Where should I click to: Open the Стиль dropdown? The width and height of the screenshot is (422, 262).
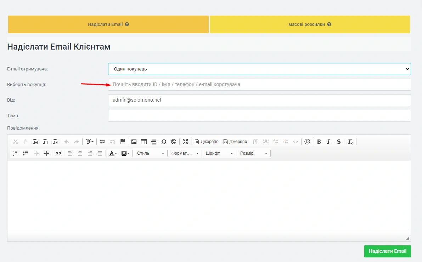coord(151,153)
